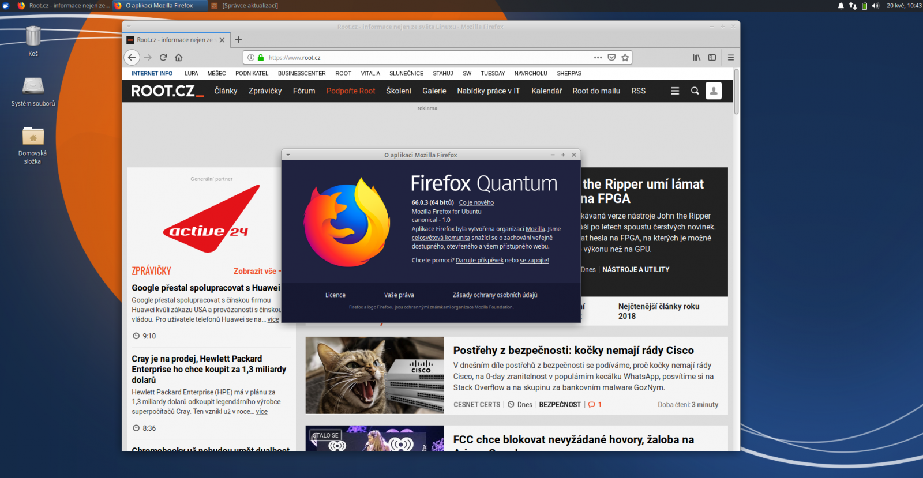Image resolution: width=923 pixels, height=478 pixels.
Task: Click the ROOT.CZ logo
Action: tap(167, 91)
